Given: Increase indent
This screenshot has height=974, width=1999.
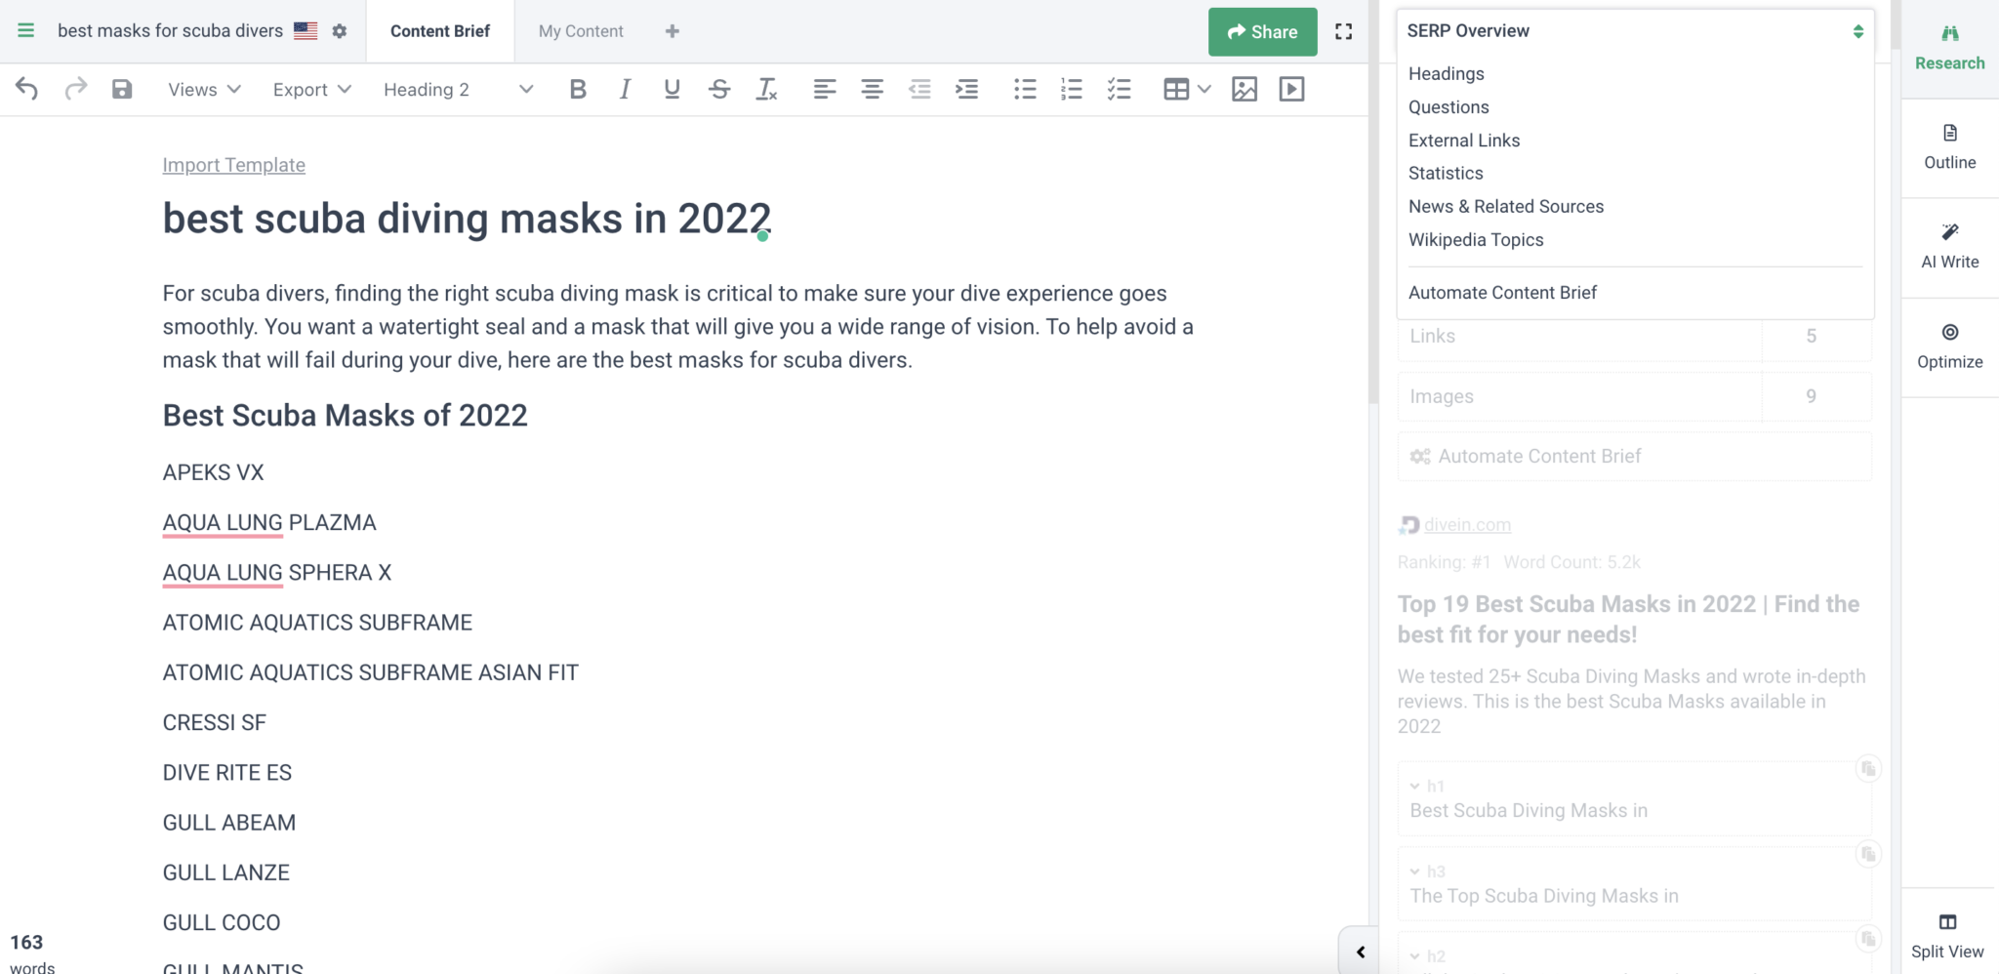Looking at the screenshot, I should coord(967,89).
